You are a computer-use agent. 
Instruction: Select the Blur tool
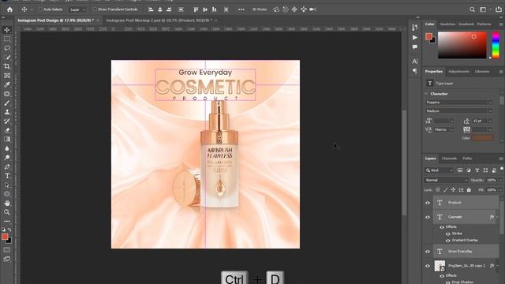point(7,148)
